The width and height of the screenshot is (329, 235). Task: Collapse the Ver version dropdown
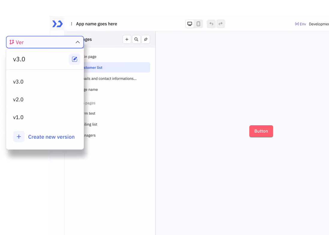tap(78, 42)
